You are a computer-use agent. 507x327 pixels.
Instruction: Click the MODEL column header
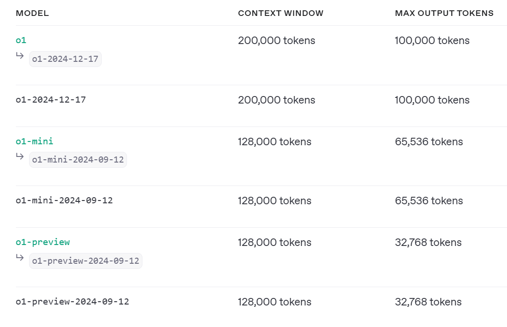pos(32,13)
